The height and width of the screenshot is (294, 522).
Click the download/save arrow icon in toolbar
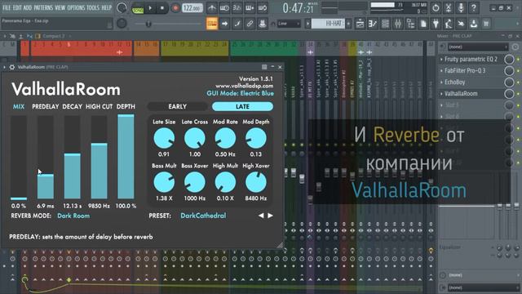pos(473,24)
